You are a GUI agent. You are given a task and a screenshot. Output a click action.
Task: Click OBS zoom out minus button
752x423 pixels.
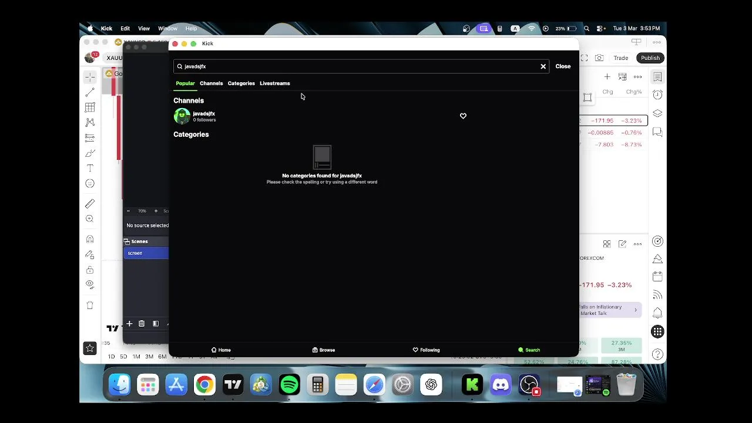tap(128, 211)
